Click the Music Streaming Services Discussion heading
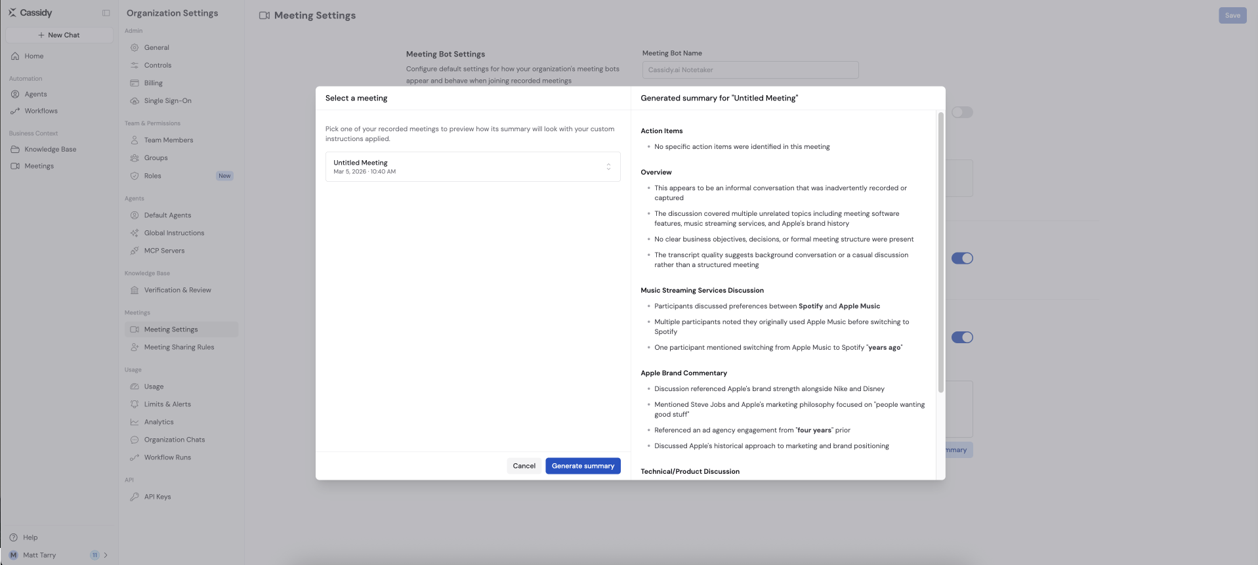The width and height of the screenshot is (1258, 565). click(x=702, y=291)
